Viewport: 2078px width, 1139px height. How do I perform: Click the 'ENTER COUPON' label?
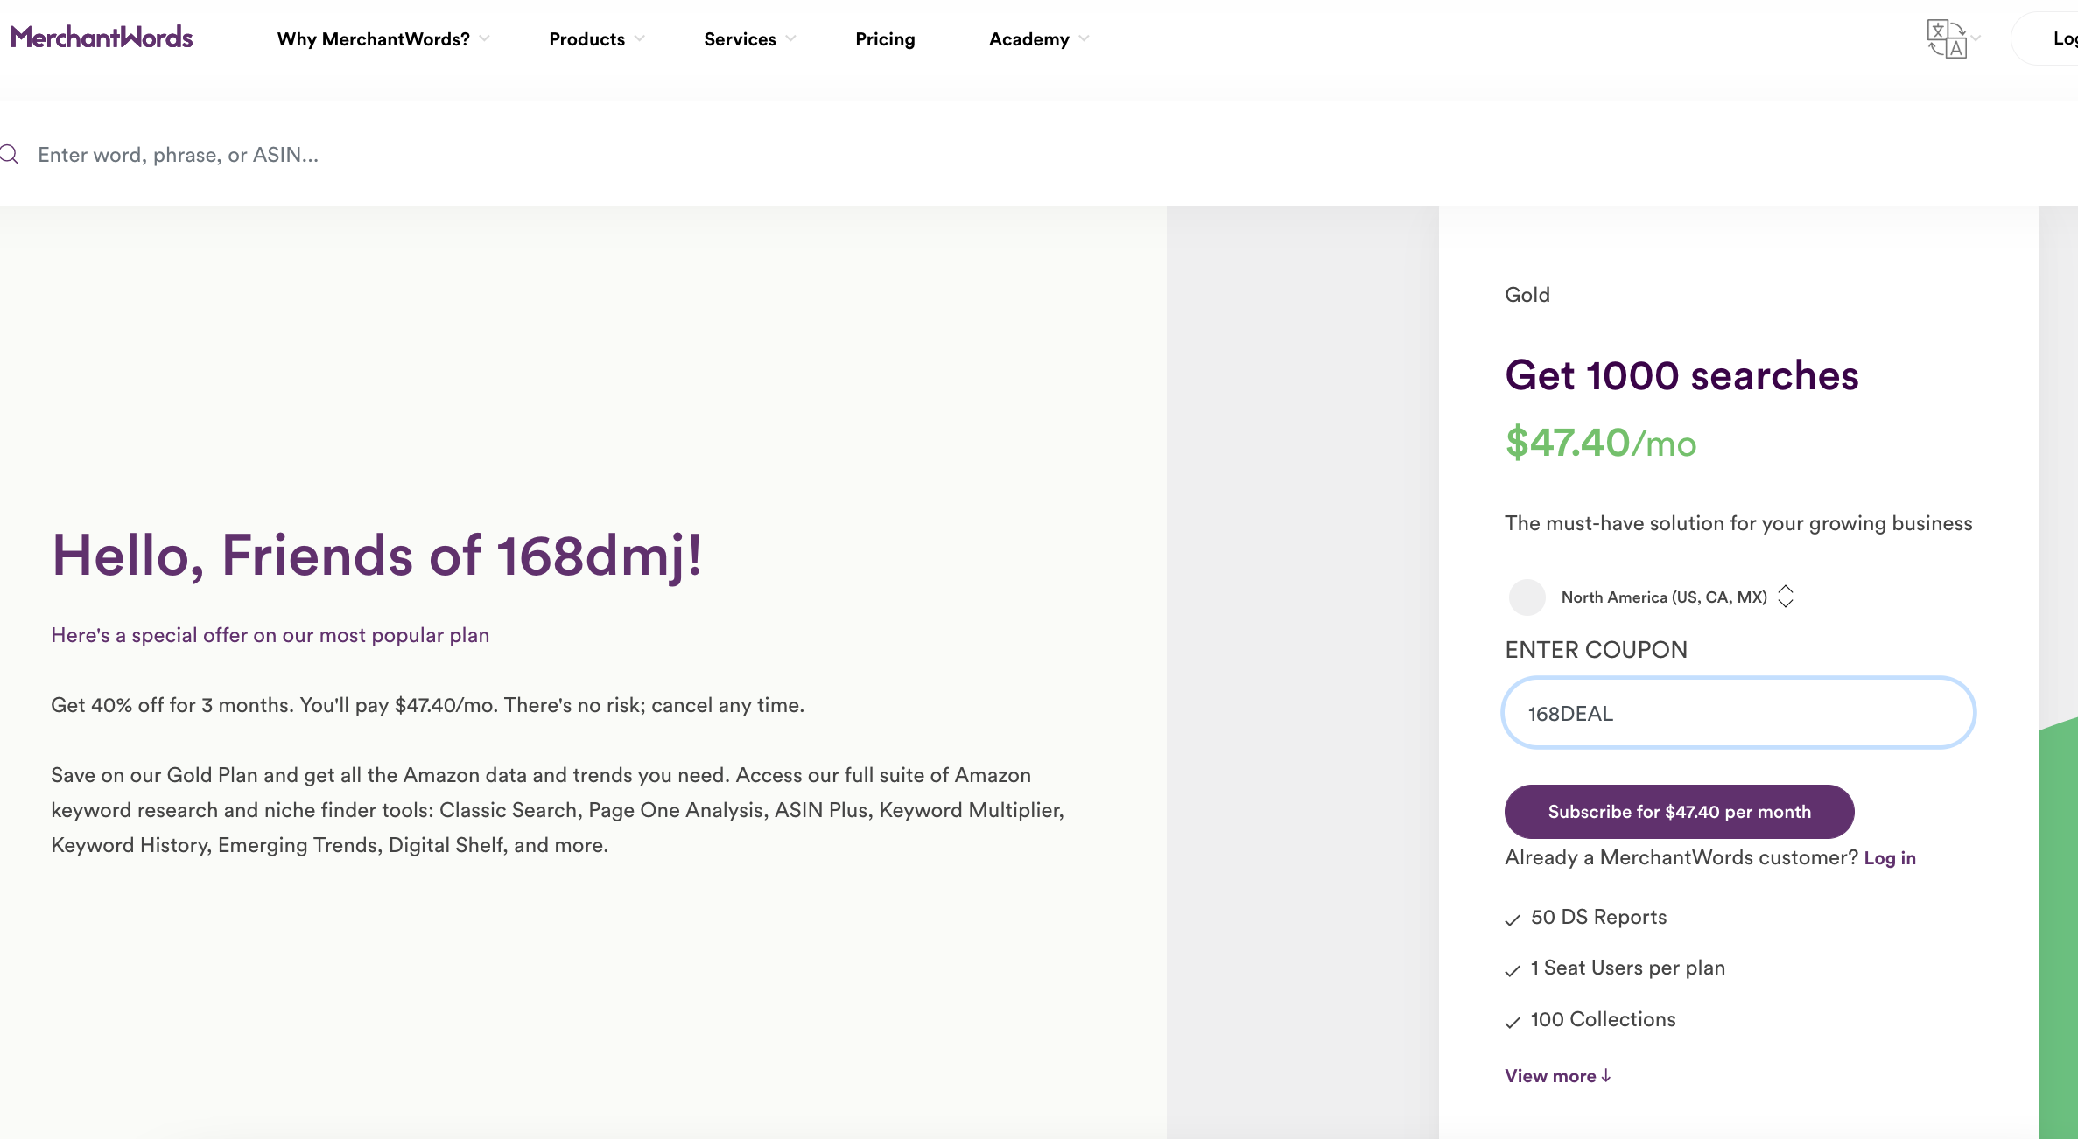(1596, 650)
